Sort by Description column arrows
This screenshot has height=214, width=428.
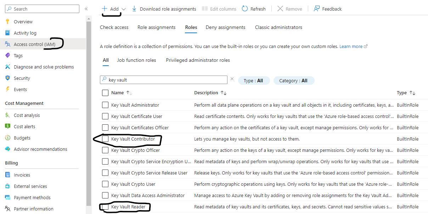[223, 93]
